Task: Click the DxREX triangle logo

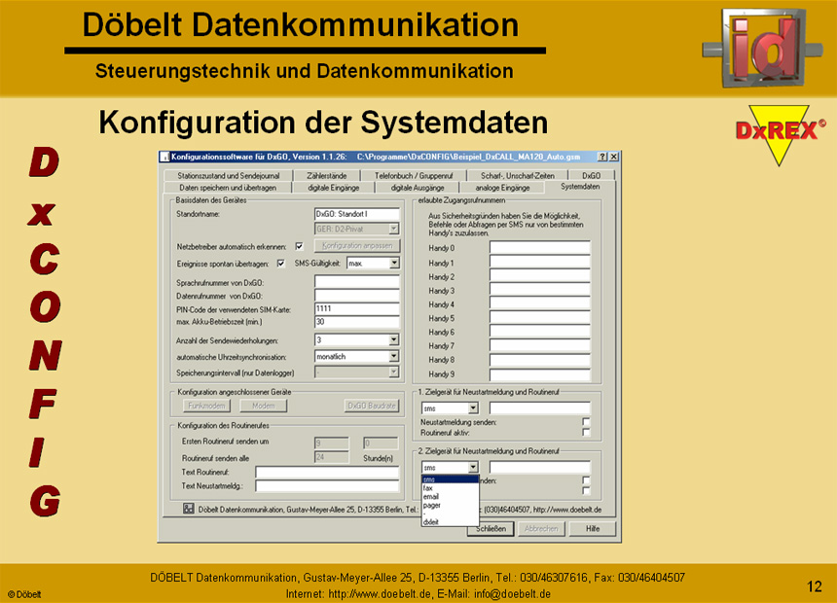Action: (780, 134)
